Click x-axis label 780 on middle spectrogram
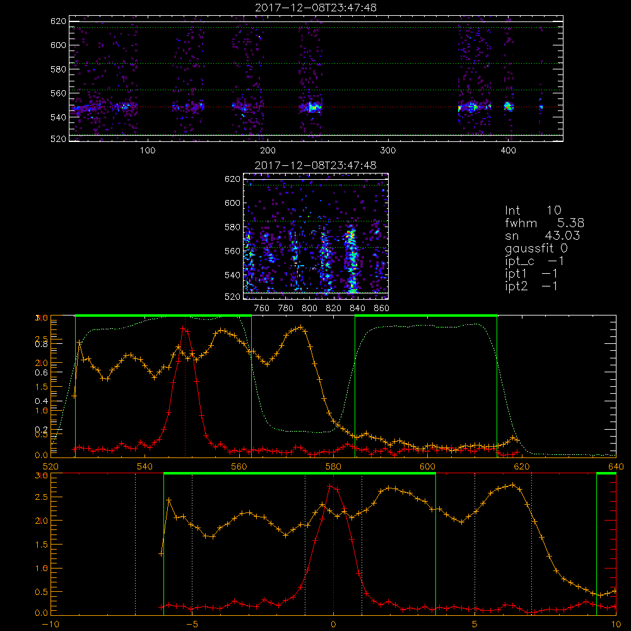 point(286,309)
